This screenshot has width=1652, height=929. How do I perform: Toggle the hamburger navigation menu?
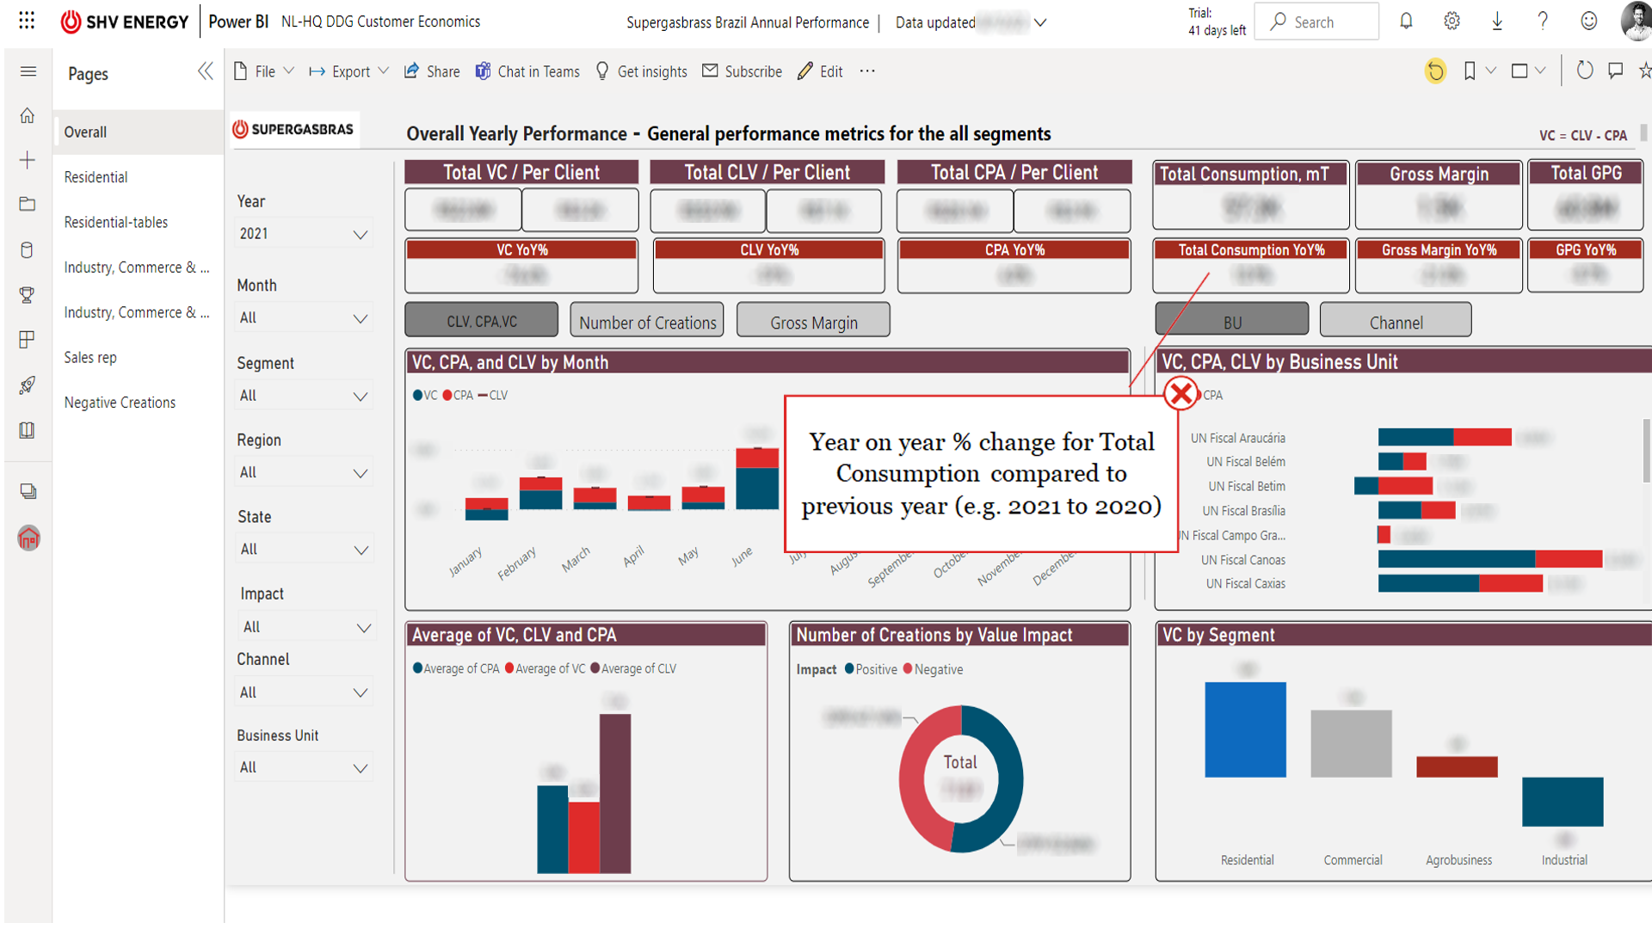pos(28,71)
